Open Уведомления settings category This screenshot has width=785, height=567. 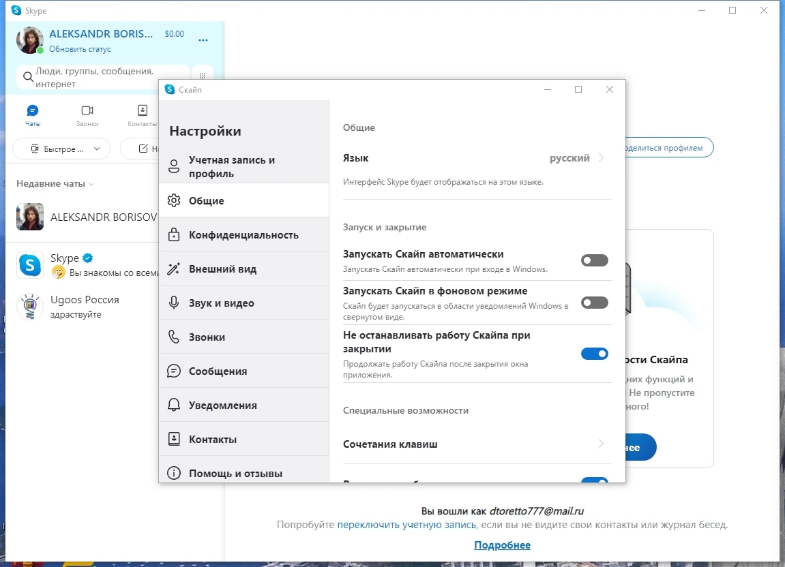coord(243,405)
